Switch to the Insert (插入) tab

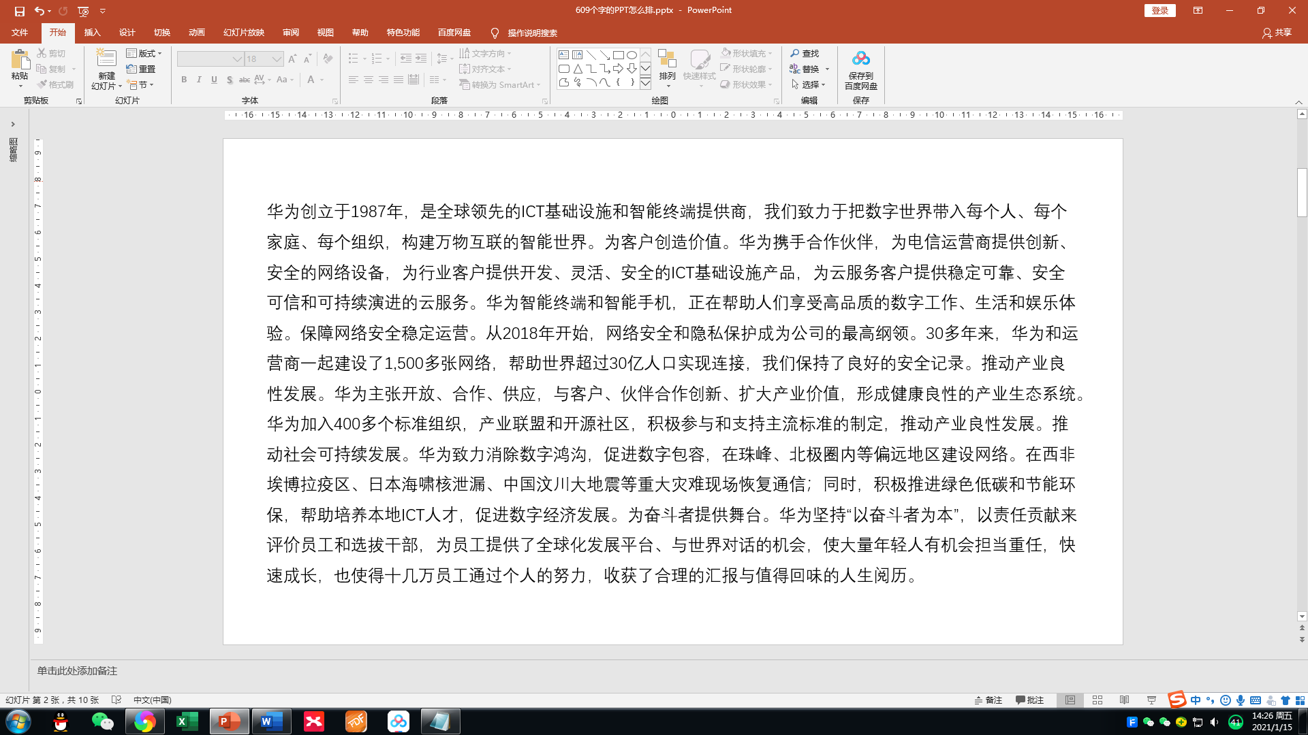(92, 33)
